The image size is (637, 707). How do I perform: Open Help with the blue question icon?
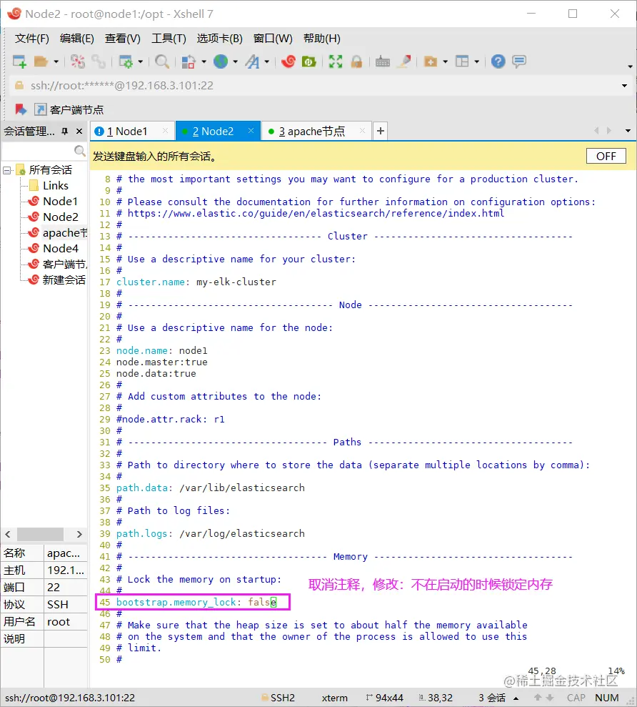point(498,61)
